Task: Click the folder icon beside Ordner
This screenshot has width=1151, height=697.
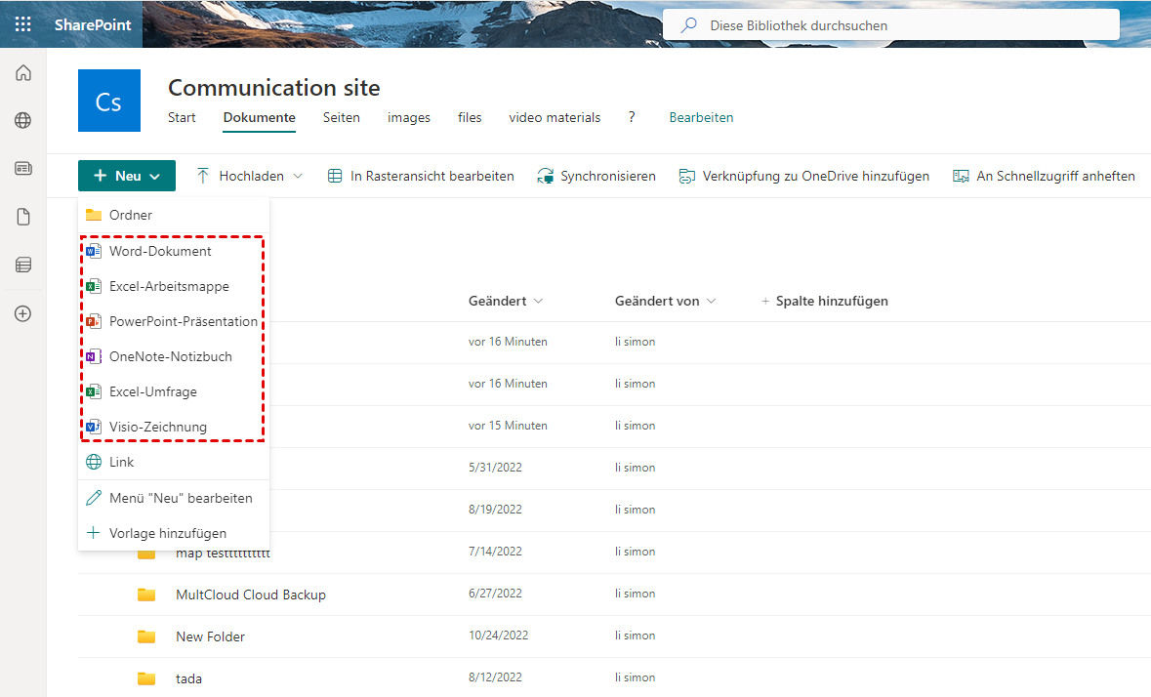Action: pos(93,215)
